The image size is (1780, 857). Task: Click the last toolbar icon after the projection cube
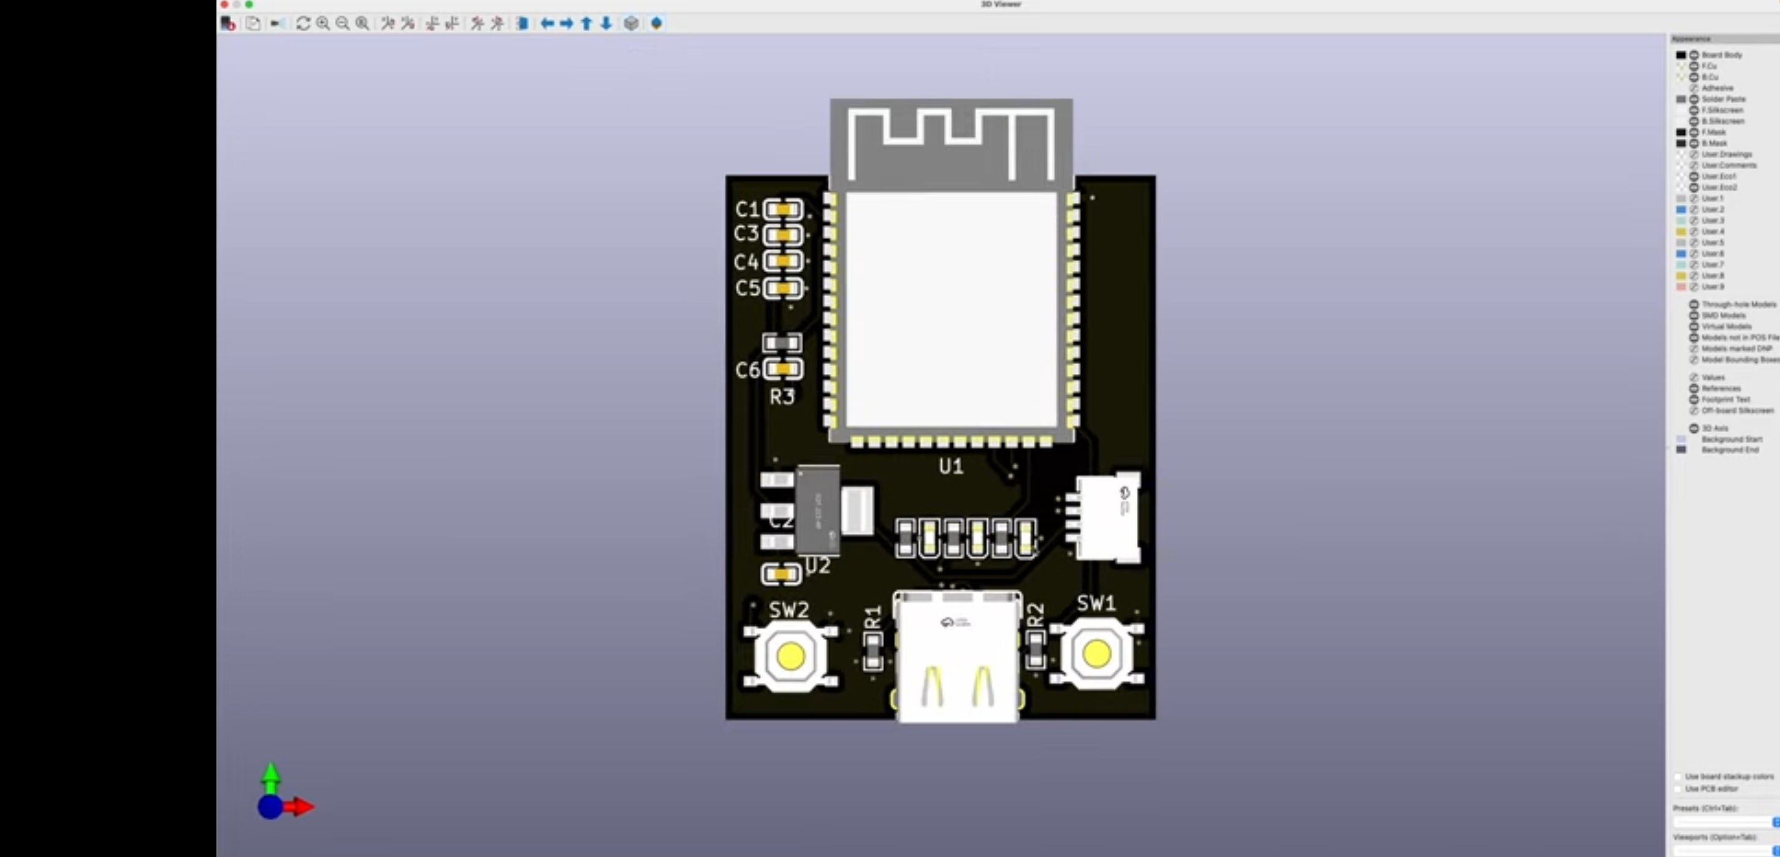tap(657, 23)
